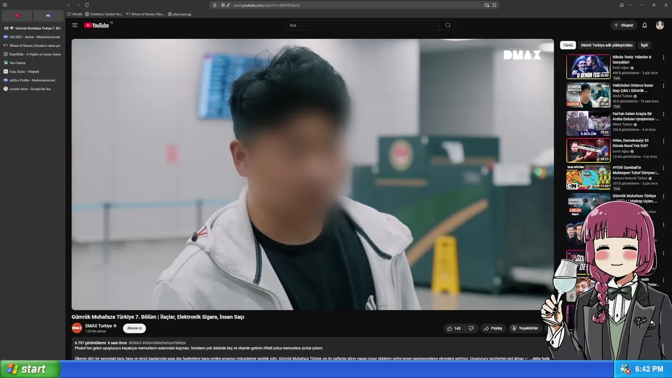
Task: Open the extensions icon in title bar
Action: pyautogui.click(x=622, y=5)
